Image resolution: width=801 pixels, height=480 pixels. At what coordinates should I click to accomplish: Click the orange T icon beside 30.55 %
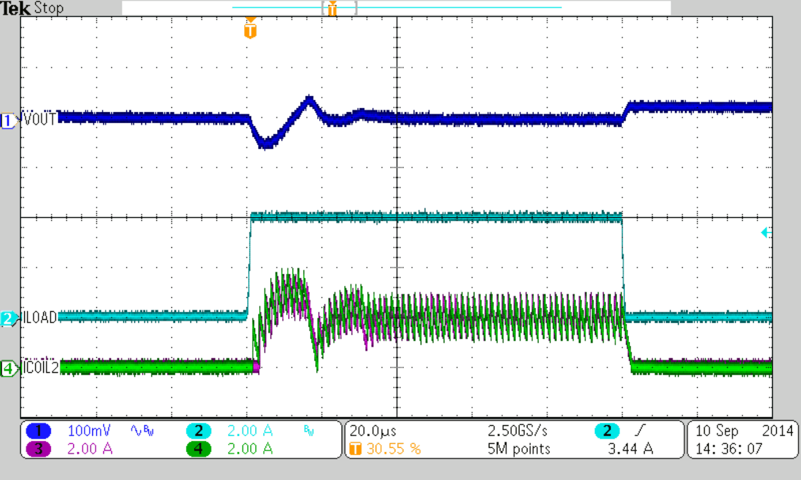click(x=356, y=448)
